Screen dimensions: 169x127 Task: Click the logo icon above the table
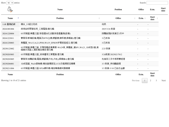click(10, 9)
